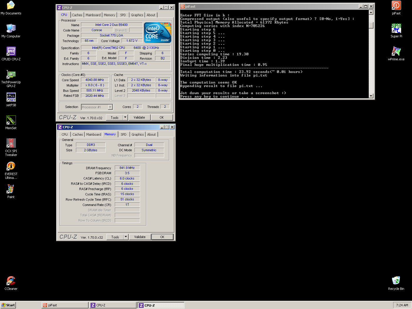
Task: Expand the Processor #1 selection dropdown
Action: tap(110, 107)
